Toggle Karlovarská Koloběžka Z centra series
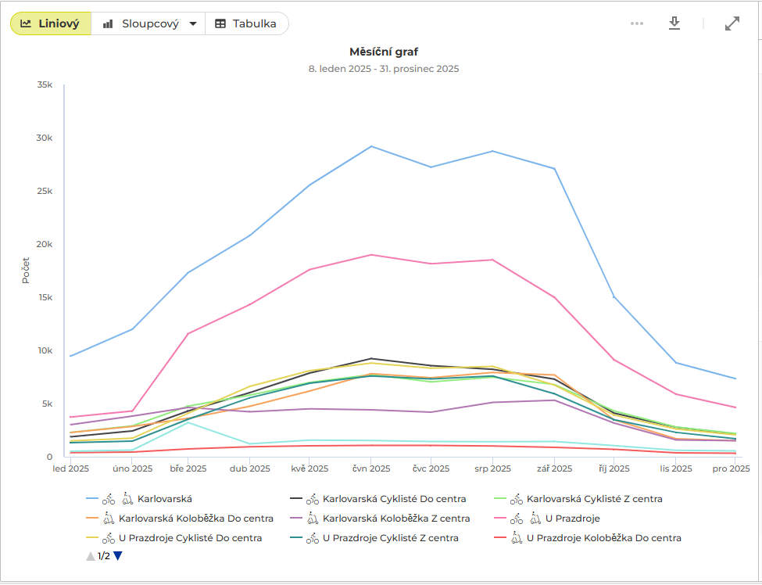The image size is (762, 585). coord(396,518)
